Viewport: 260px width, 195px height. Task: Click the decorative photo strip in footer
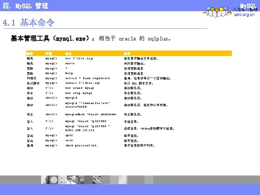coord(97,180)
